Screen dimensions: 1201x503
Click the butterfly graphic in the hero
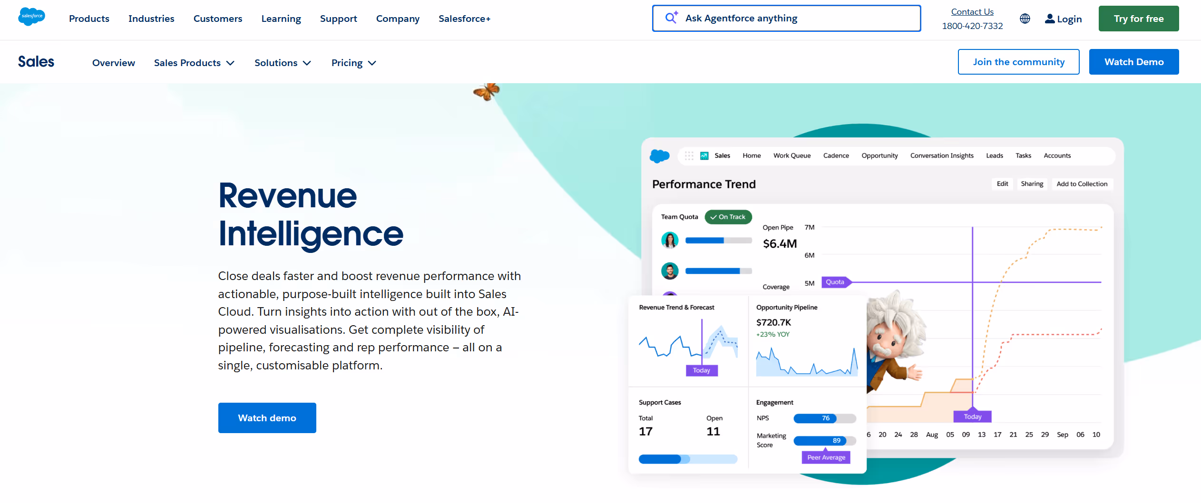487,92
